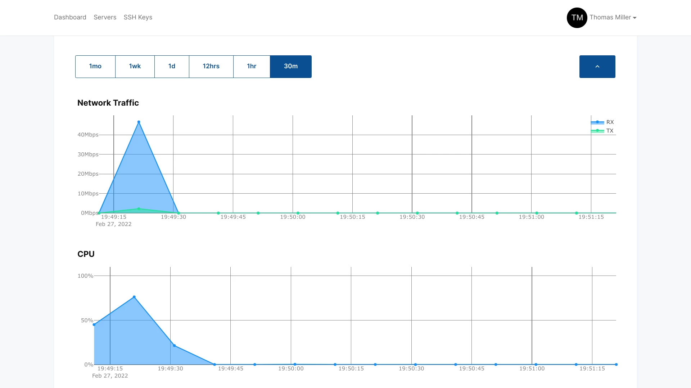Viewport: 691px width, 388px height.
Task: Click the last CPU data point at right edge
Action: (616, 364)
